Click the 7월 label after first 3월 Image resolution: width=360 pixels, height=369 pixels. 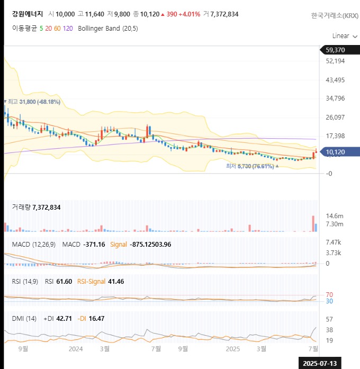click(156, 349)
